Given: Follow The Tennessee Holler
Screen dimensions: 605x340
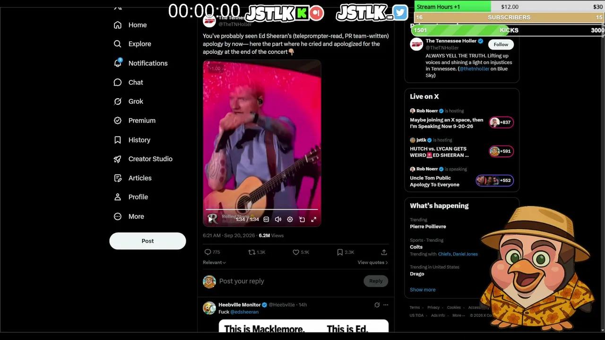Looking at the screenshot, I should pos(501,44).
